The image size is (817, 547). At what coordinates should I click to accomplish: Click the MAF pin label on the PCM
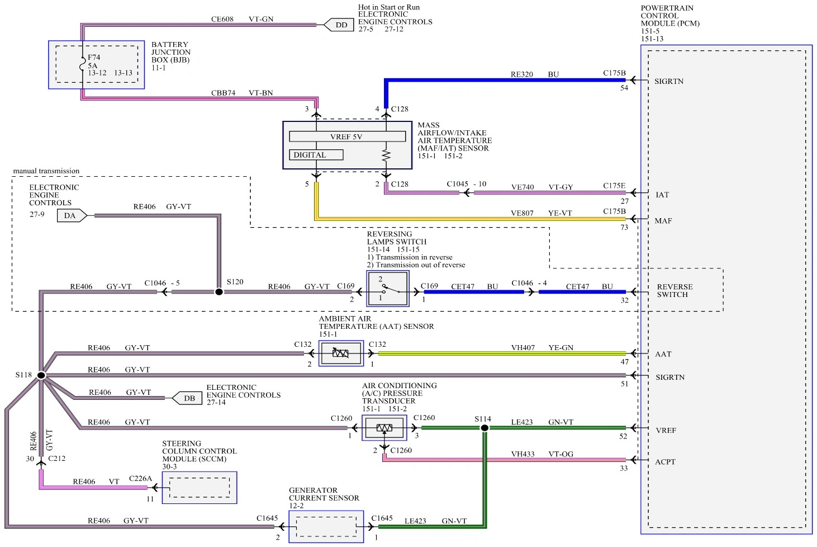(x=663, y=221)
